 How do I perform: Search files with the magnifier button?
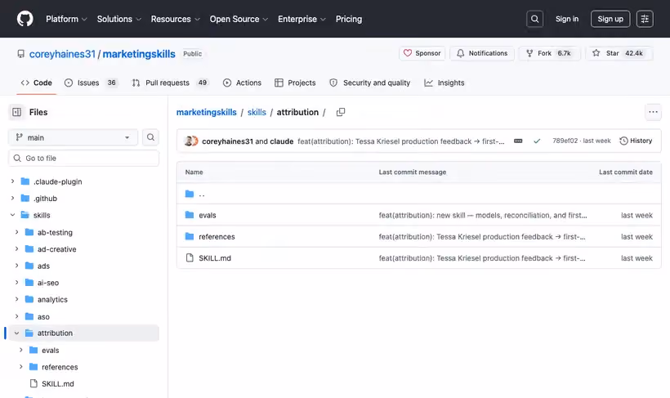coord(150,137)
